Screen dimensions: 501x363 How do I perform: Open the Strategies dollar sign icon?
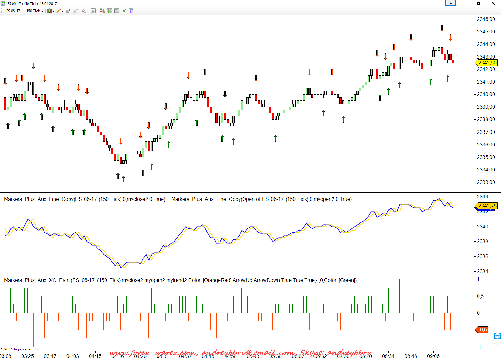point(124,11)
